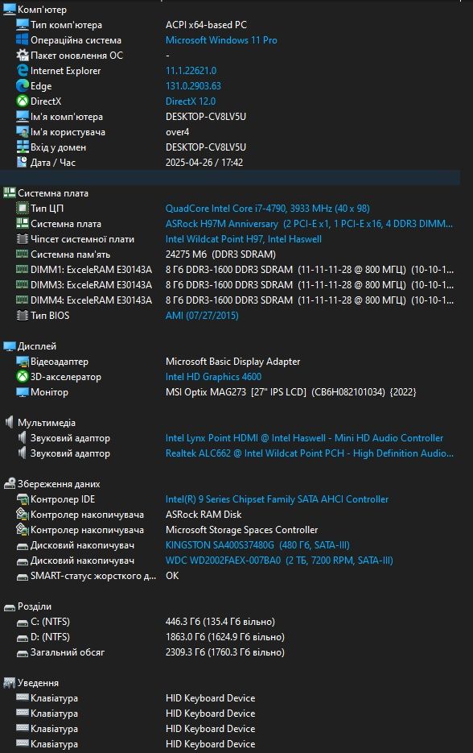Click the RAM icon for DIMM4: ExceleRAM E30143A
The width and height of the screenshot is (473, 753).
coord(22,300)
